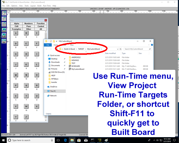Show the Function key category

point(41,23)
